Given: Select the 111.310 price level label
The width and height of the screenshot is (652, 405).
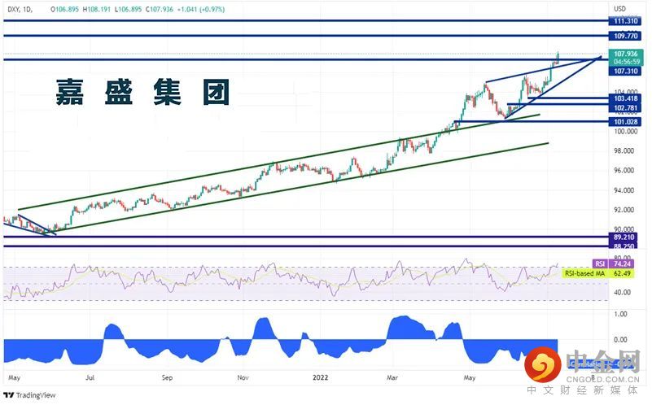Looking at the screenshot, I should (x=625, y=21).
